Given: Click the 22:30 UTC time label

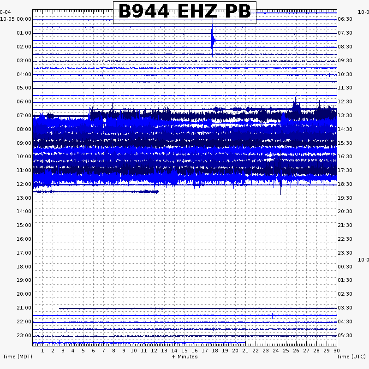Looking at the screenshot, I should (345, 239).
